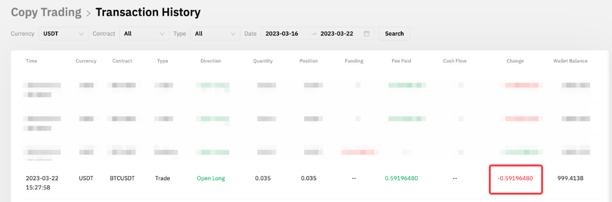Screen dimensions: 612x202
Task: Click the Open Long direction text
Action: 211,179
